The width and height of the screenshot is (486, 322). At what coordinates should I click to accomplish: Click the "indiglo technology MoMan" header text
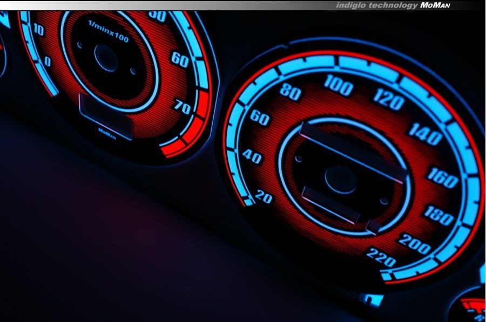click(x=393, y=5)
